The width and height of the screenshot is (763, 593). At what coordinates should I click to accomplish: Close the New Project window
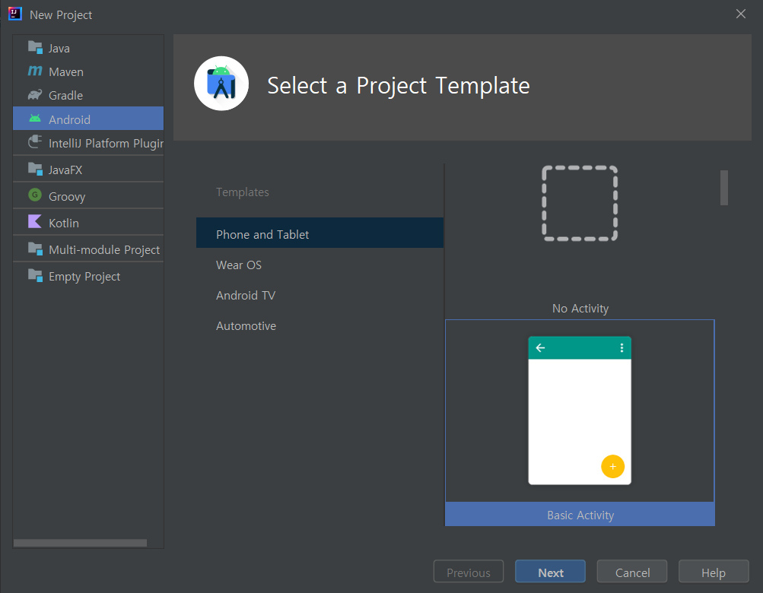click(x=741, y=14)
